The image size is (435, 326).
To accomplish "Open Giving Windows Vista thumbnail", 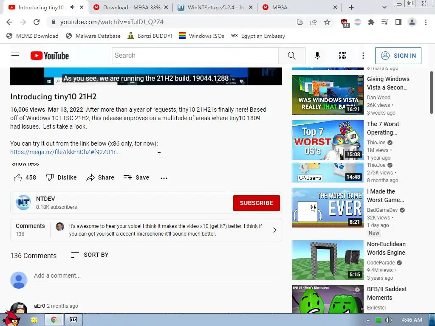I will (328, 95).
